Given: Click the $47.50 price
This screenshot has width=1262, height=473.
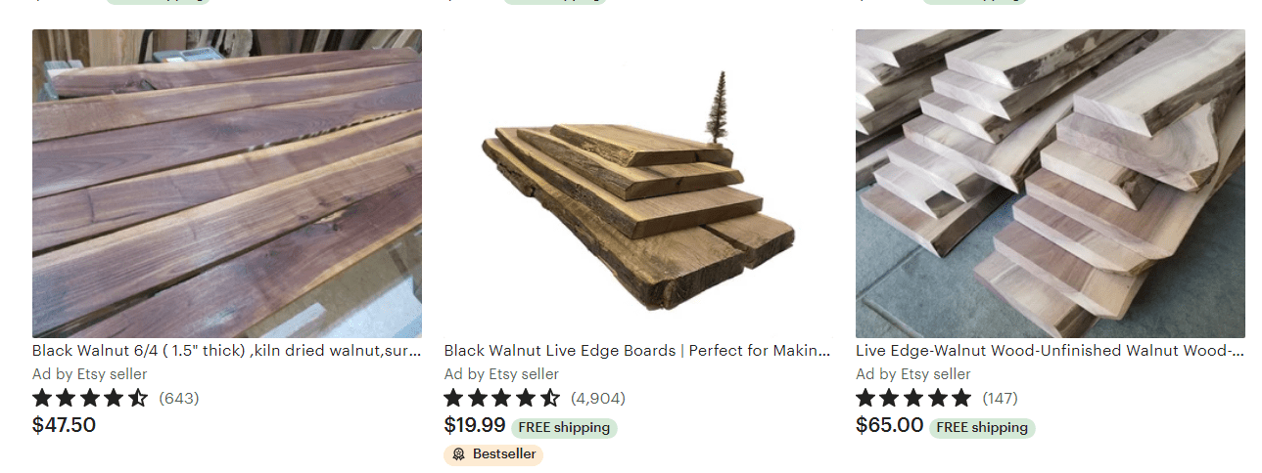Looking at the screenshot, I should tap(64, 425).
